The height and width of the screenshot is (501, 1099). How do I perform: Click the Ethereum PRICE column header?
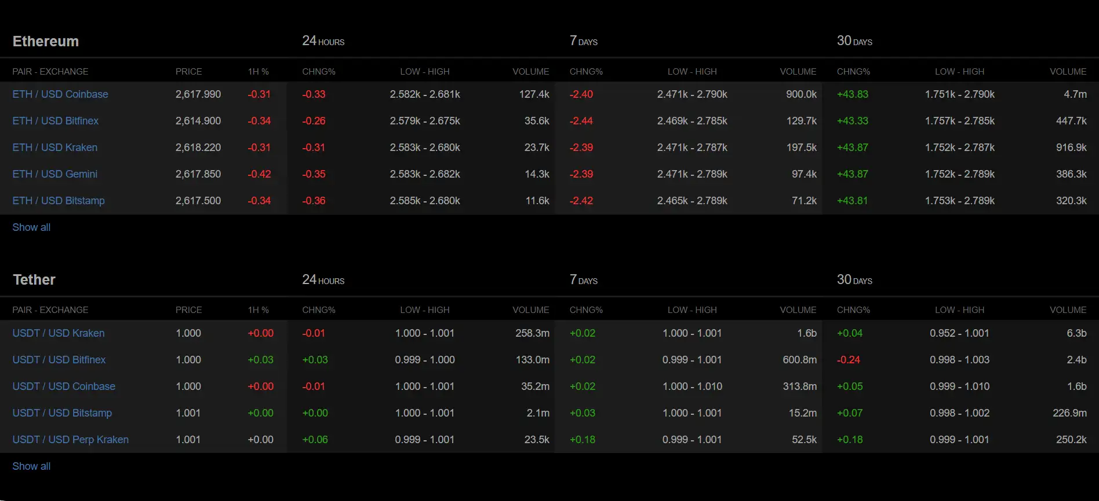click(188, 72)
